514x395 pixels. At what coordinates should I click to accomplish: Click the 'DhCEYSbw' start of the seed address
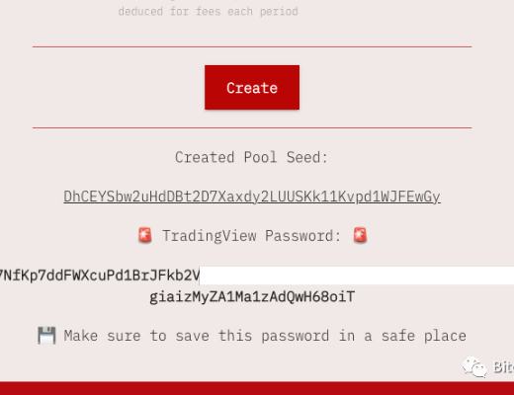pyautogui.click(x=93, y=197)
